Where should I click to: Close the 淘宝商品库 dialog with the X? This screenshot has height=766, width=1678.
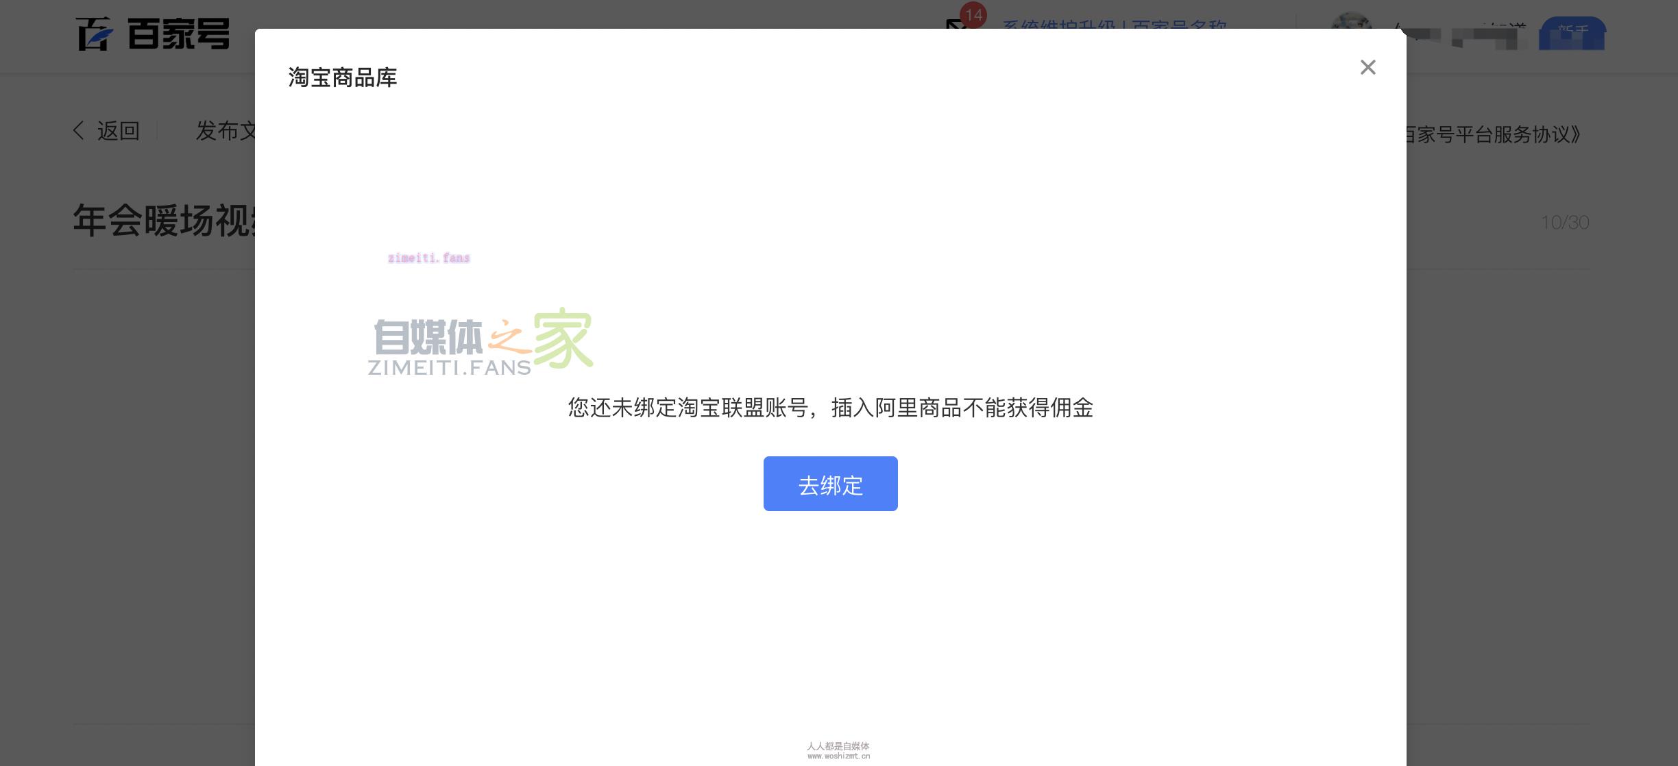click(x=1368, y=67)
